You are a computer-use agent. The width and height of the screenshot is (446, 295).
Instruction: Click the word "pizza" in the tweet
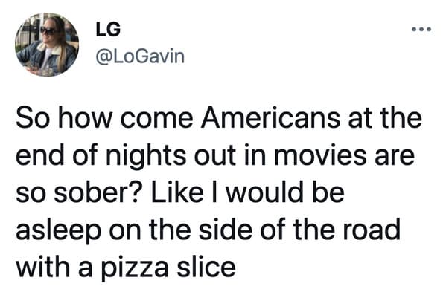pyautogui.click(x=134, y=268)
